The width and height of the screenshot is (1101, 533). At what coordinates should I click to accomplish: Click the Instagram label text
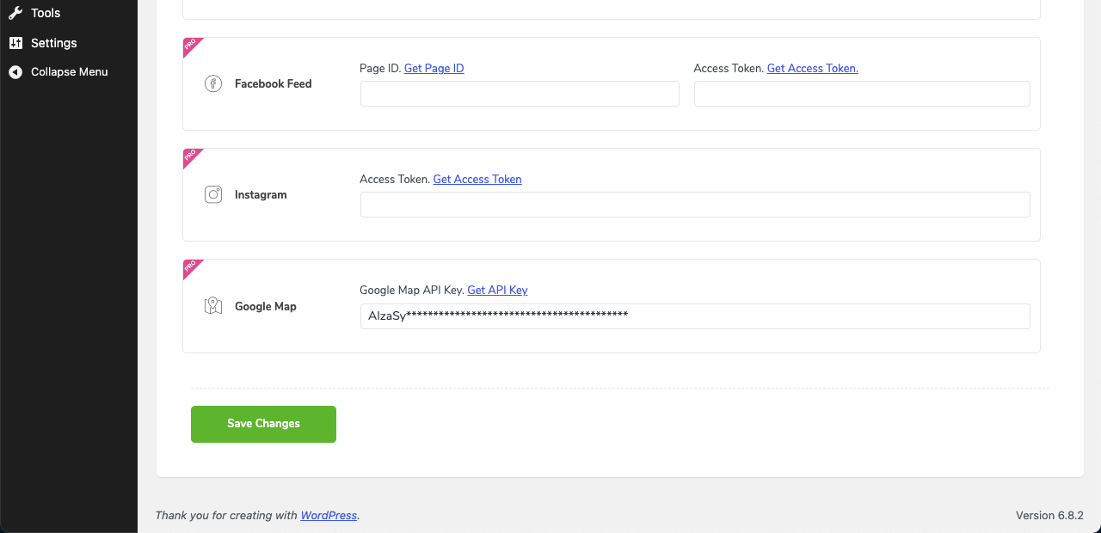(261, 194)
